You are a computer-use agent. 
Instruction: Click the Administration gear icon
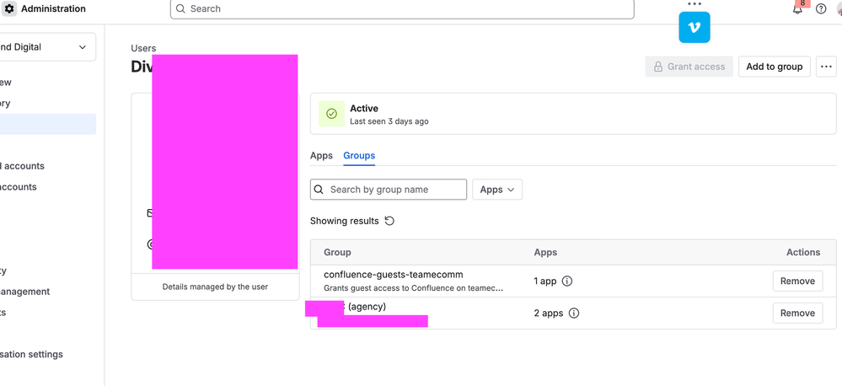click(x=9, y=8)
